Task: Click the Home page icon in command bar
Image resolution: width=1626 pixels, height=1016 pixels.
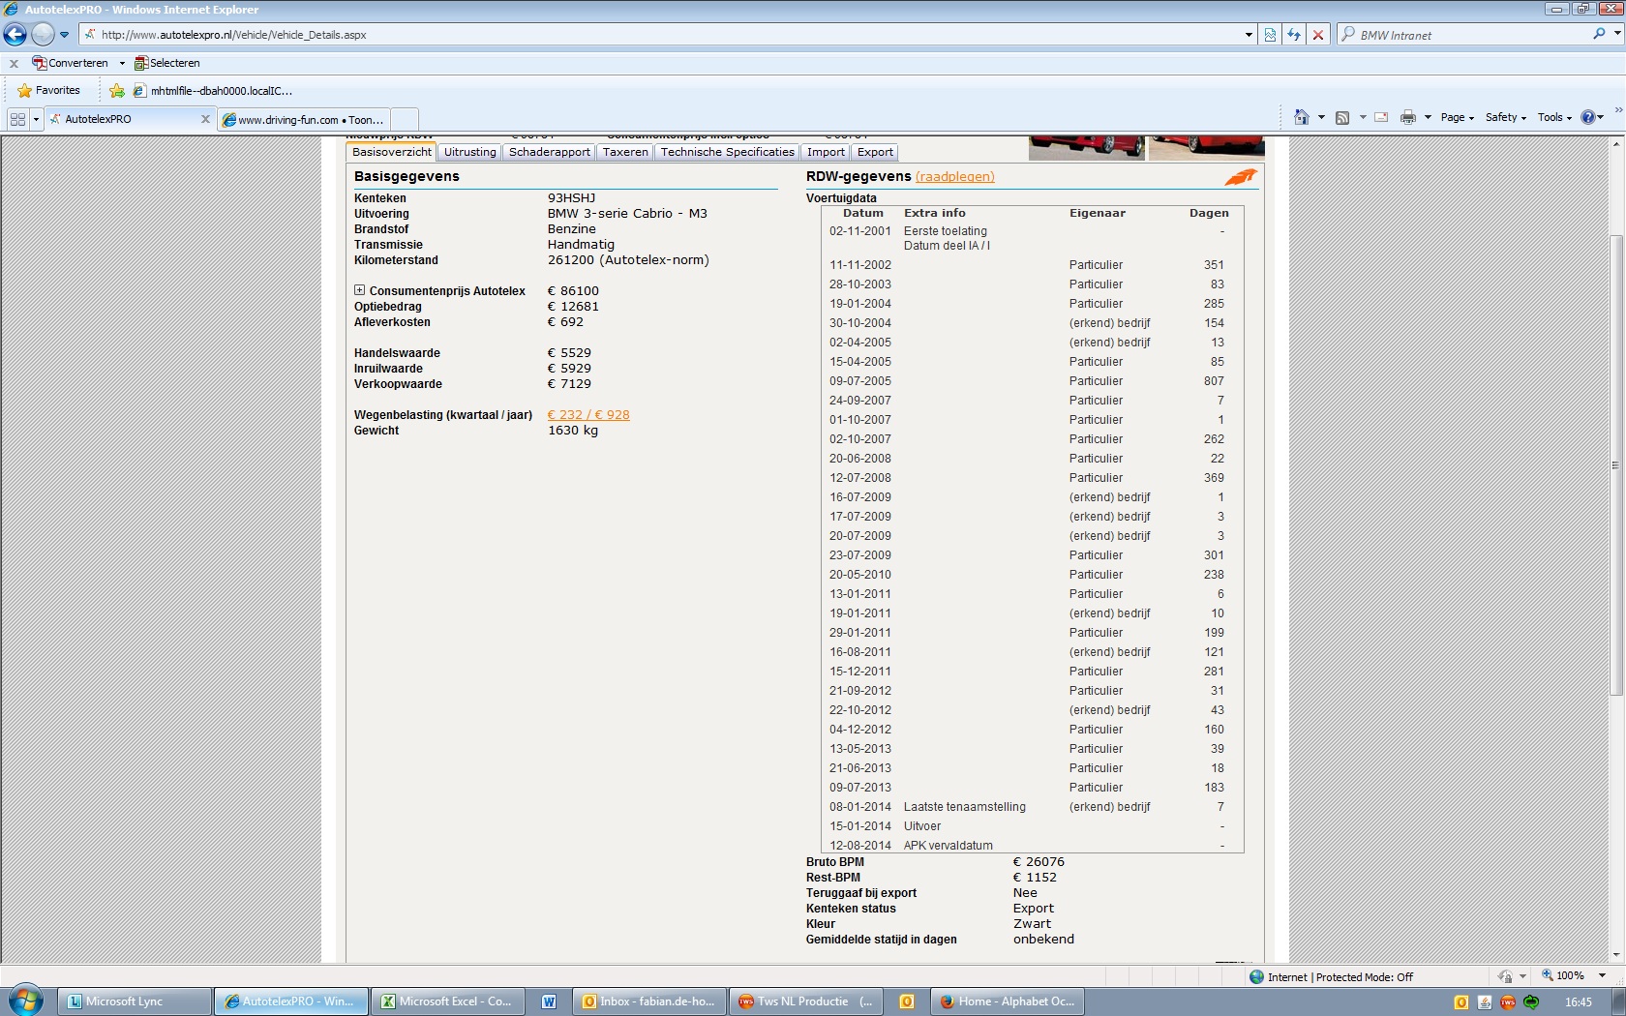Action: [x=1301, y=117]
